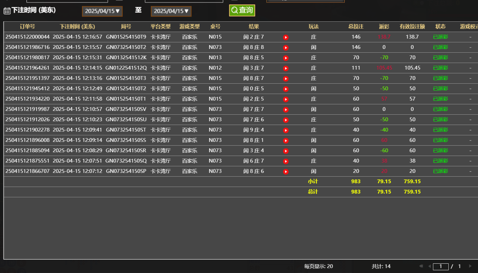478x273 pixels.
Task: Click the 派彩 column header
Action: point(384,27)
